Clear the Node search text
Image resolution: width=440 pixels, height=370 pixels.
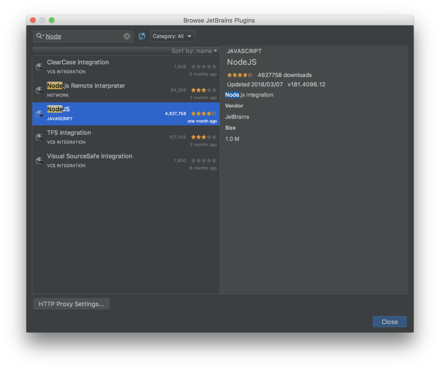pos(127,36)
